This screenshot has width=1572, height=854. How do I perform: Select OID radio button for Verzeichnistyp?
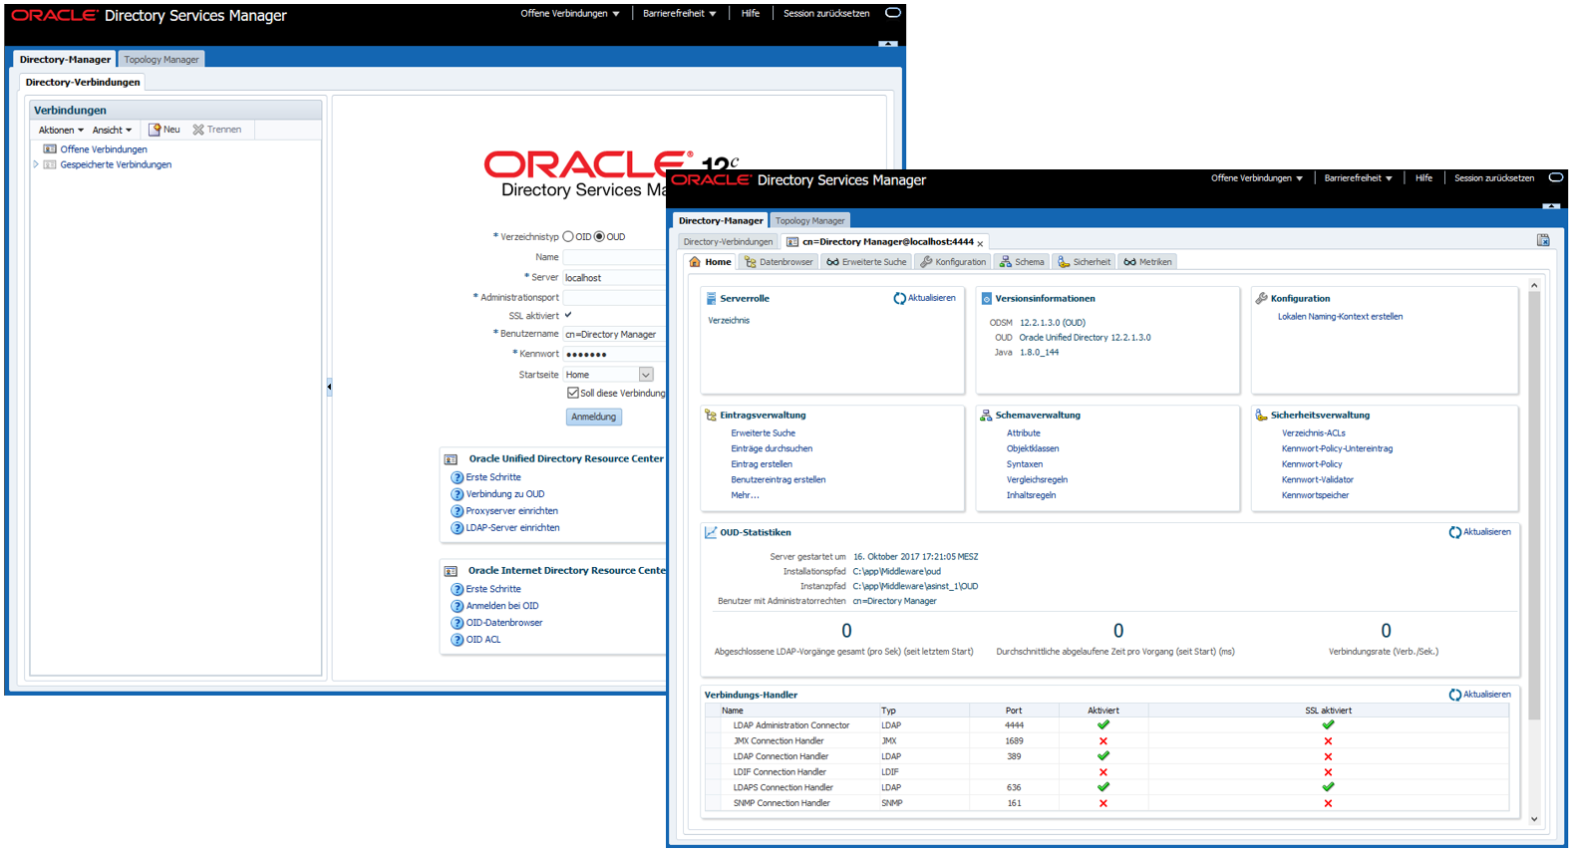pyautogui.click(x=568, y=237)
